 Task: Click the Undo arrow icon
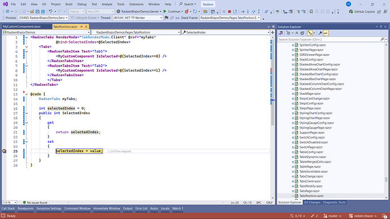[50, 11]
